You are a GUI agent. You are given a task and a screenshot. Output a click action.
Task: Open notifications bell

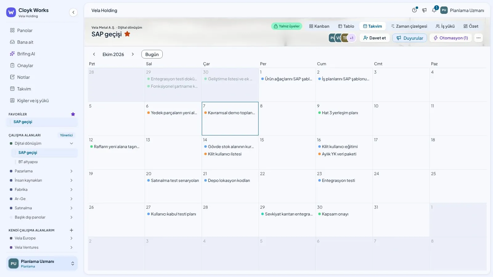coord(434,10)
